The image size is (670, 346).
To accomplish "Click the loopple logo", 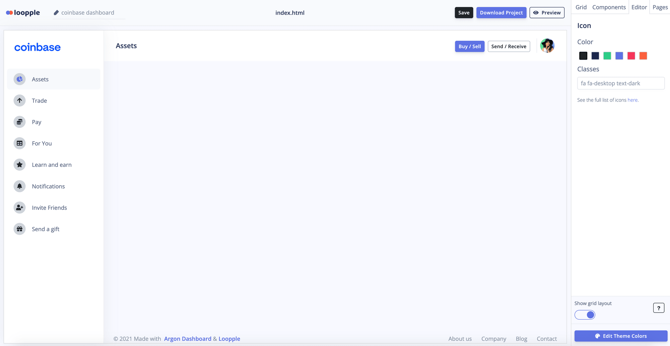I will point(23,13).
